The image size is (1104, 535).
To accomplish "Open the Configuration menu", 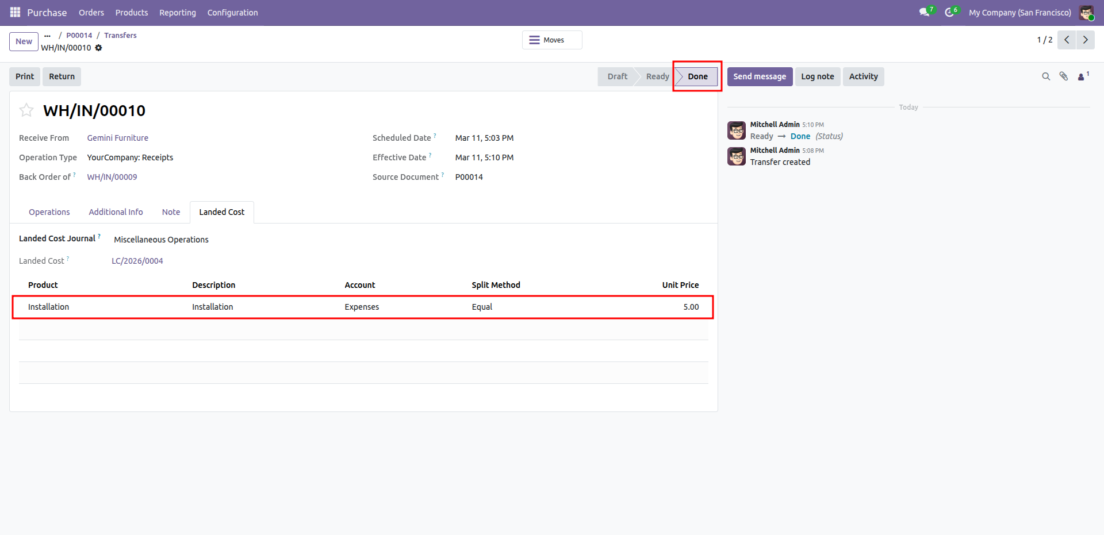I will click(x=232, y=13).
